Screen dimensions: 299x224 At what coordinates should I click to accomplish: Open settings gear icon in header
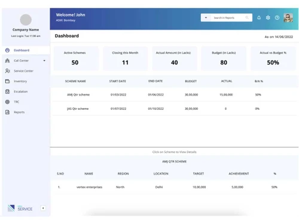[x=268, y=18]
